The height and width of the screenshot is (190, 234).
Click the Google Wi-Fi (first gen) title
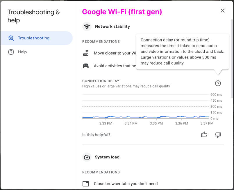[122, 12]
